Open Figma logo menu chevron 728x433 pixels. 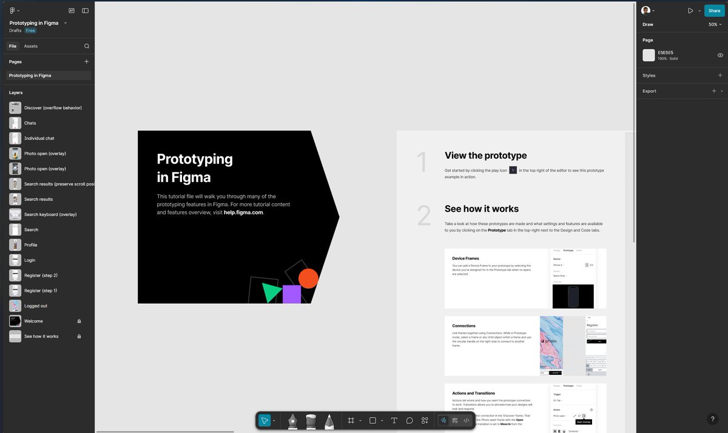[x=18, y=10]
